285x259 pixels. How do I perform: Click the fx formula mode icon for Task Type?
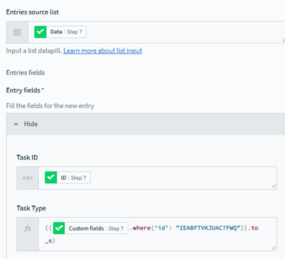point(28,229)
